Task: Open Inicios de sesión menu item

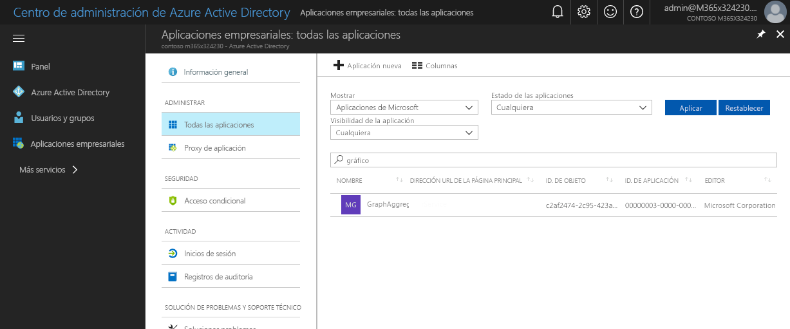Action: pos(230,253)
